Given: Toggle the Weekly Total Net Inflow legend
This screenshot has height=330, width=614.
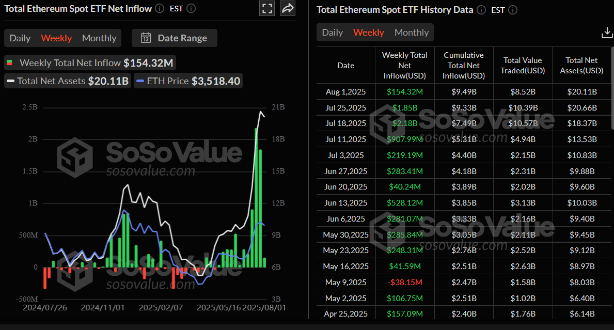Looking at the screenshot, I should click(90, 62).
